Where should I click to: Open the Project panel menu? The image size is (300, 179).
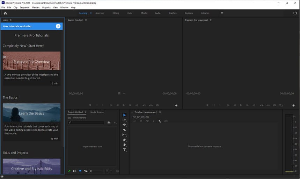coord(86,112)
